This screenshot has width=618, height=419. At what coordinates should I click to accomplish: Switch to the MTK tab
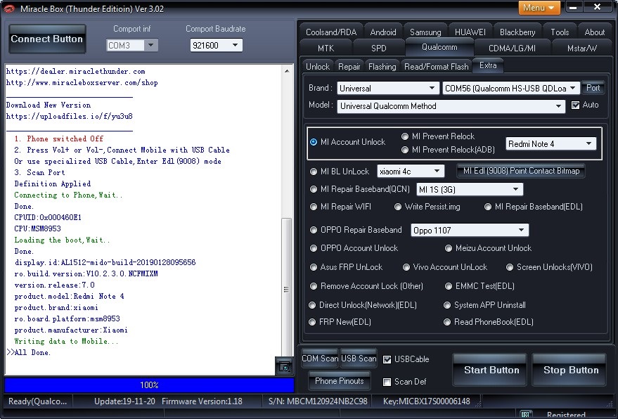[x=326, y=49]
